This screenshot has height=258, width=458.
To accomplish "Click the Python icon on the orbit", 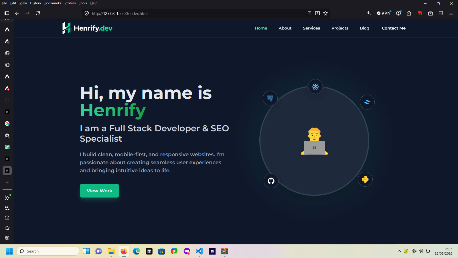I will pos(365,179).
